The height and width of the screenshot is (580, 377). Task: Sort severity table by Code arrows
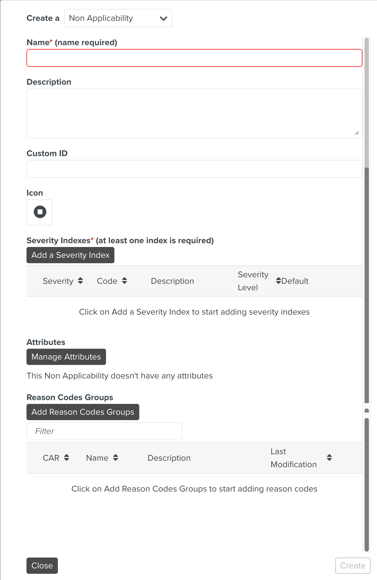124,281
